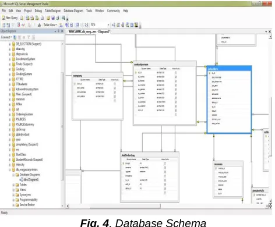The image size is (275, 227).
Task: Toggle Allow Nulls in company table's first row
Action: [115, 84]
